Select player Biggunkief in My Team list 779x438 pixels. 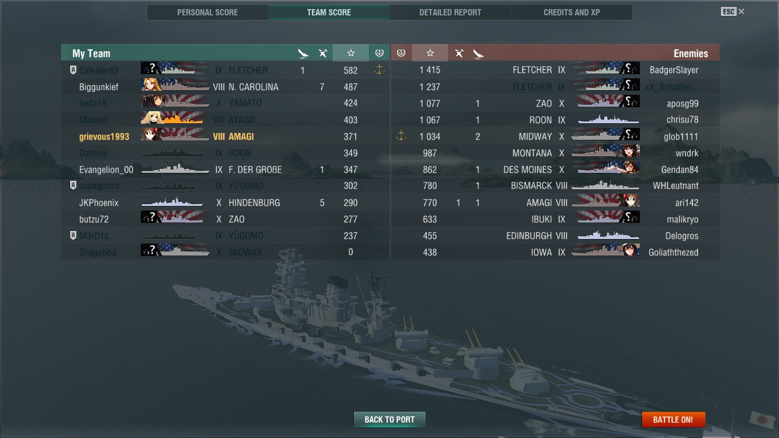click(x=226, y=87)
